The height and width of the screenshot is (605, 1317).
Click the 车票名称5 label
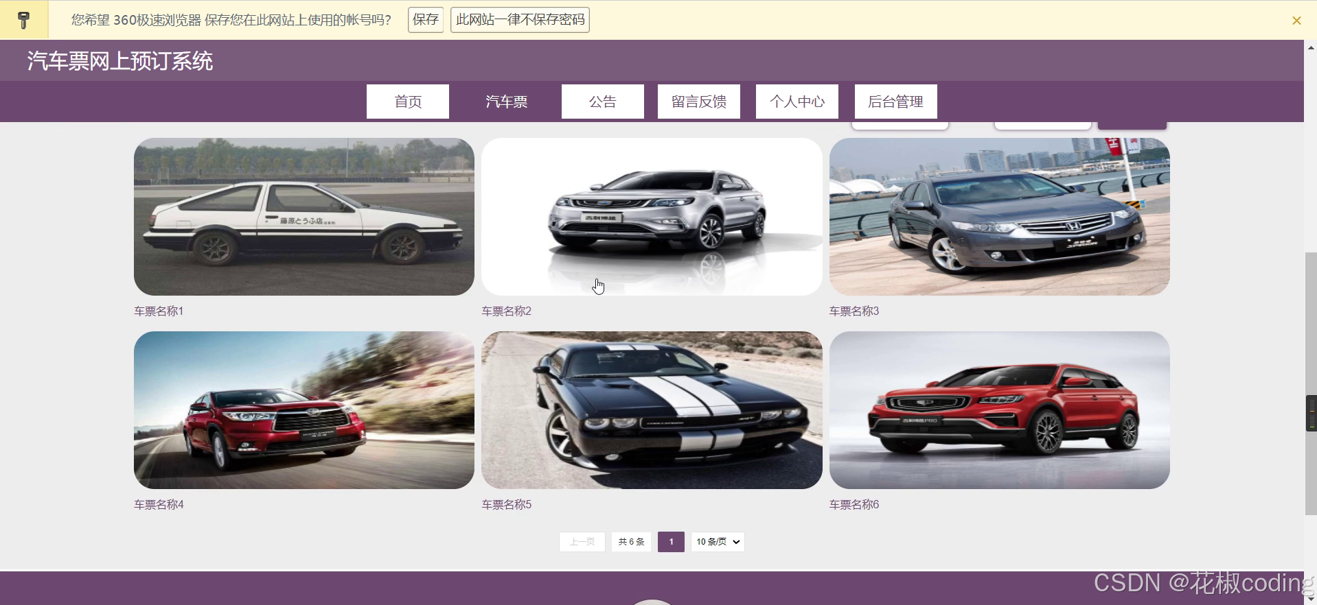pos(507,505)
